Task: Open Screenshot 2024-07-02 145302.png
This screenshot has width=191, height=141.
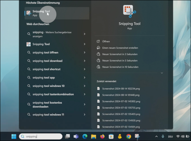Action: tap(121, 101)
